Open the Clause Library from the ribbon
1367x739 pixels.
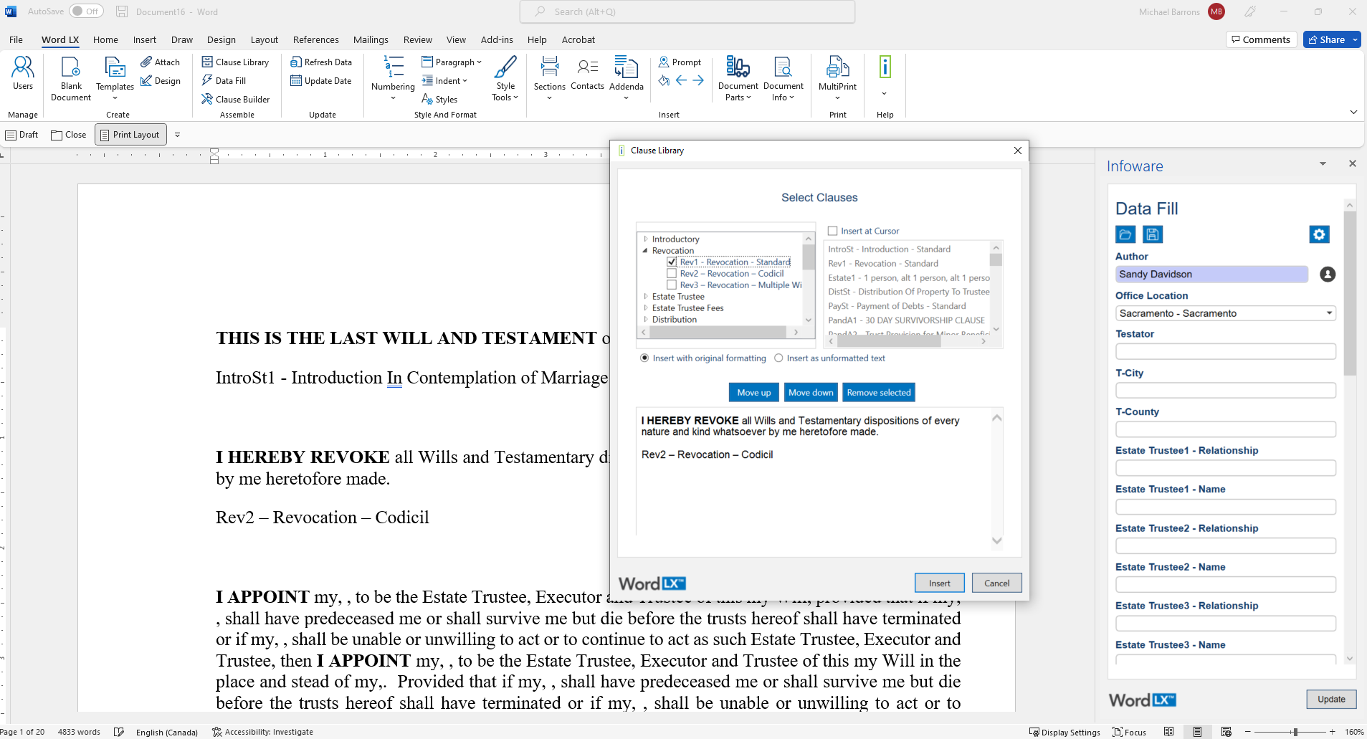click(236, 62)
